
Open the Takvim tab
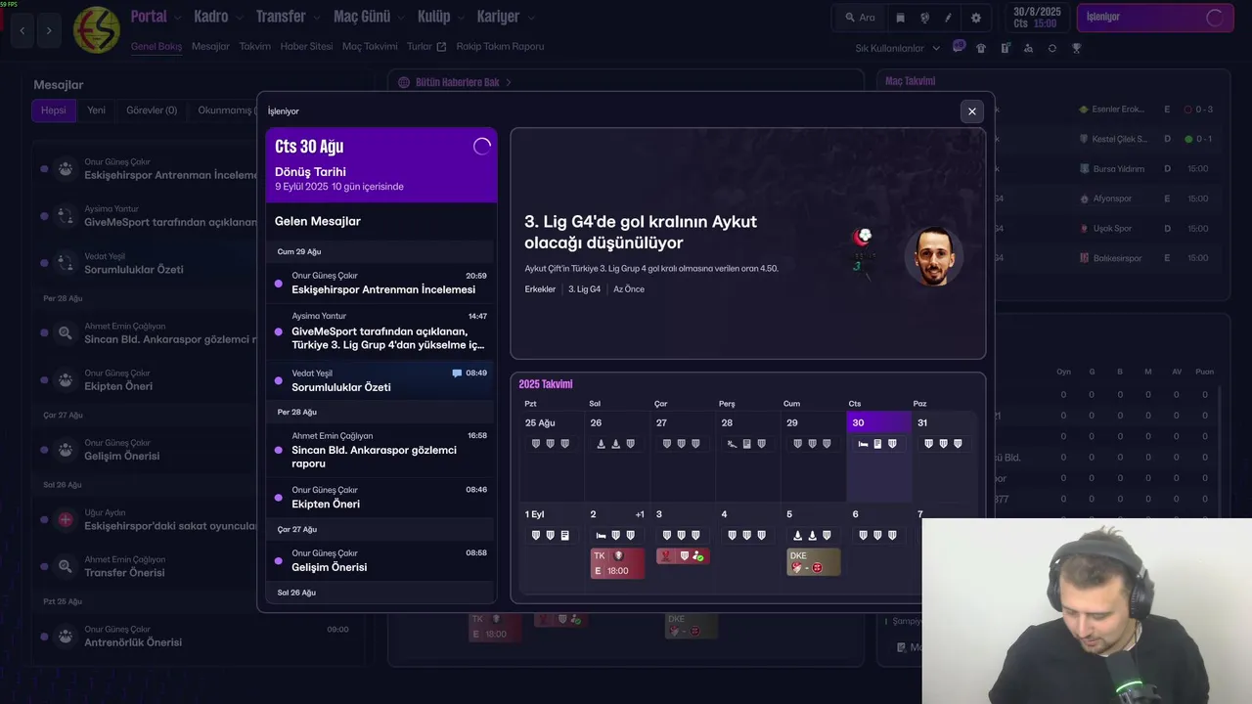[x=254, y=46]
